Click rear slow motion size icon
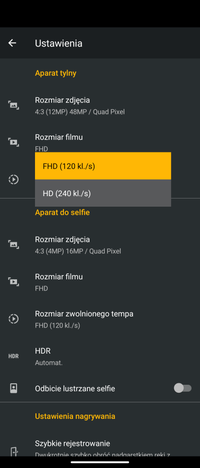The width and height of the screenshot is (200, 468). (x=13, y=180)
